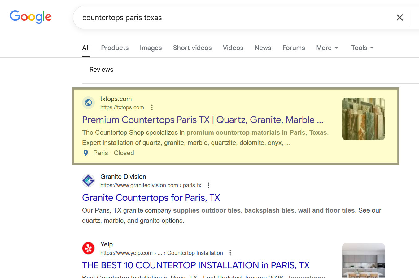The image size is (419, 278).
Task: Click the countertop slabs thumbnail on the txtops result
Action: pos(363,119)
